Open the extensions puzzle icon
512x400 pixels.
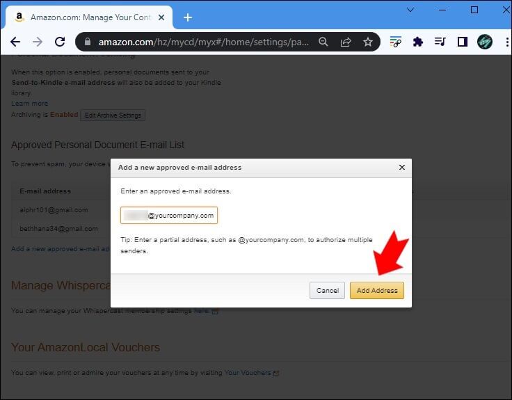417,42
